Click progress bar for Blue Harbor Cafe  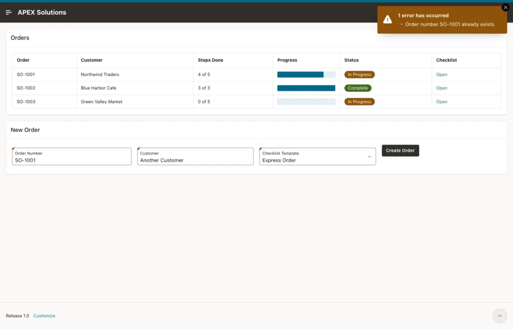pyautogui.click(x=306, y=88)
